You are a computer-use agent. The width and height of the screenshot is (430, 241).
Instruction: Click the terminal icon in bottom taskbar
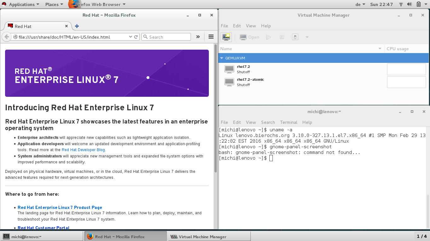(6, 237)
